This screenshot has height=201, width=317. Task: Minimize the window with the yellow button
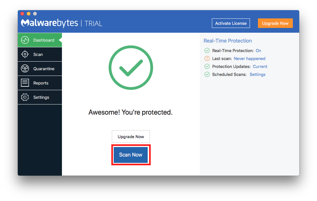click(x=29, y=14)
